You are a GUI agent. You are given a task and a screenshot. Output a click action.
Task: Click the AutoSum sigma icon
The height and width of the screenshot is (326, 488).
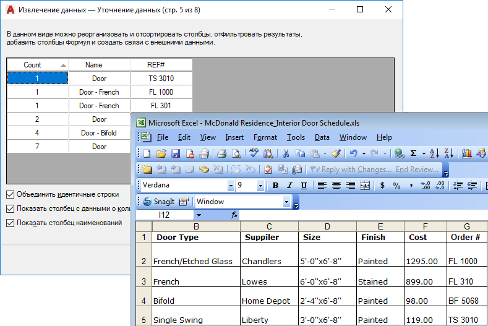coord(413,153)
